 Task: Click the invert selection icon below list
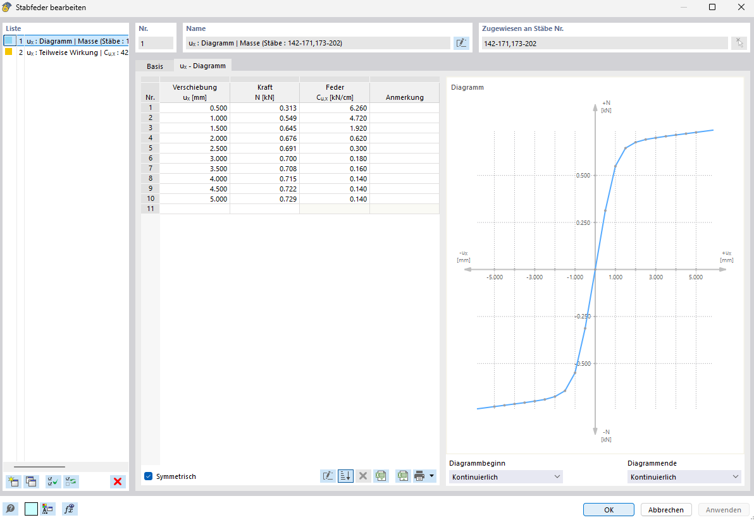(71, 481)
